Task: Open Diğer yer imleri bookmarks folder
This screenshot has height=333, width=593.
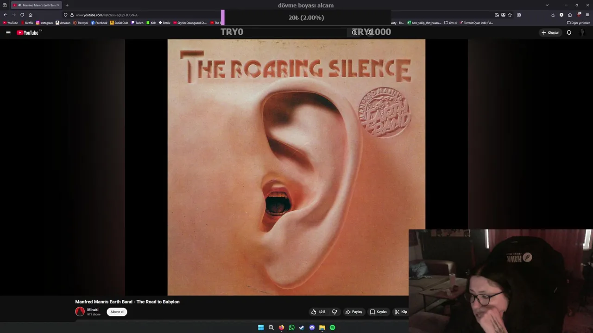Action: click(x=579, y=23)
